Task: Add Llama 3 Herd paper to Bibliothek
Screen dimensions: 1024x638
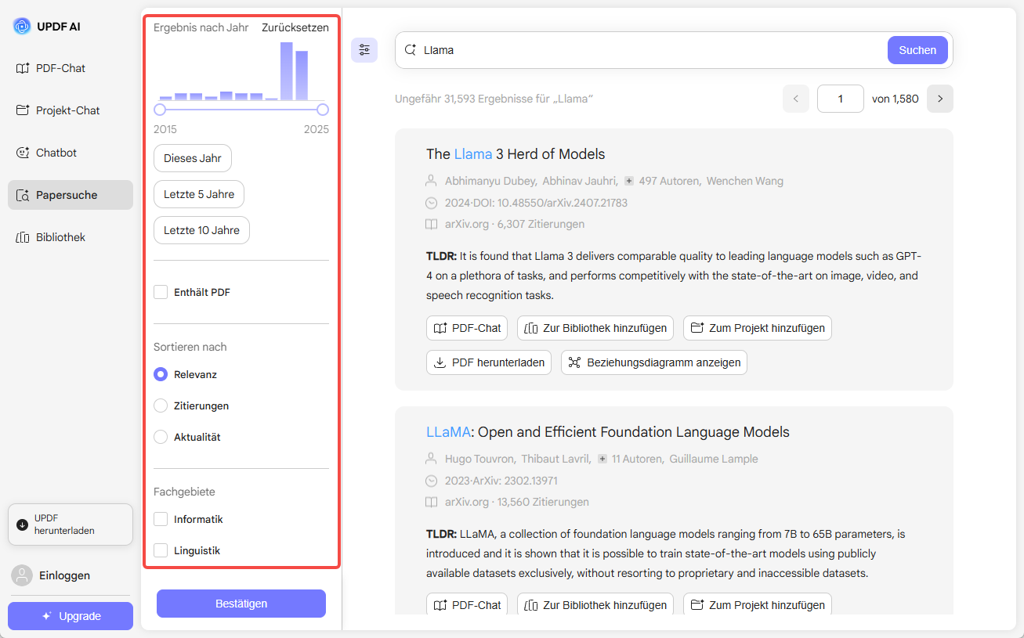Action: [x=595, y=328]
